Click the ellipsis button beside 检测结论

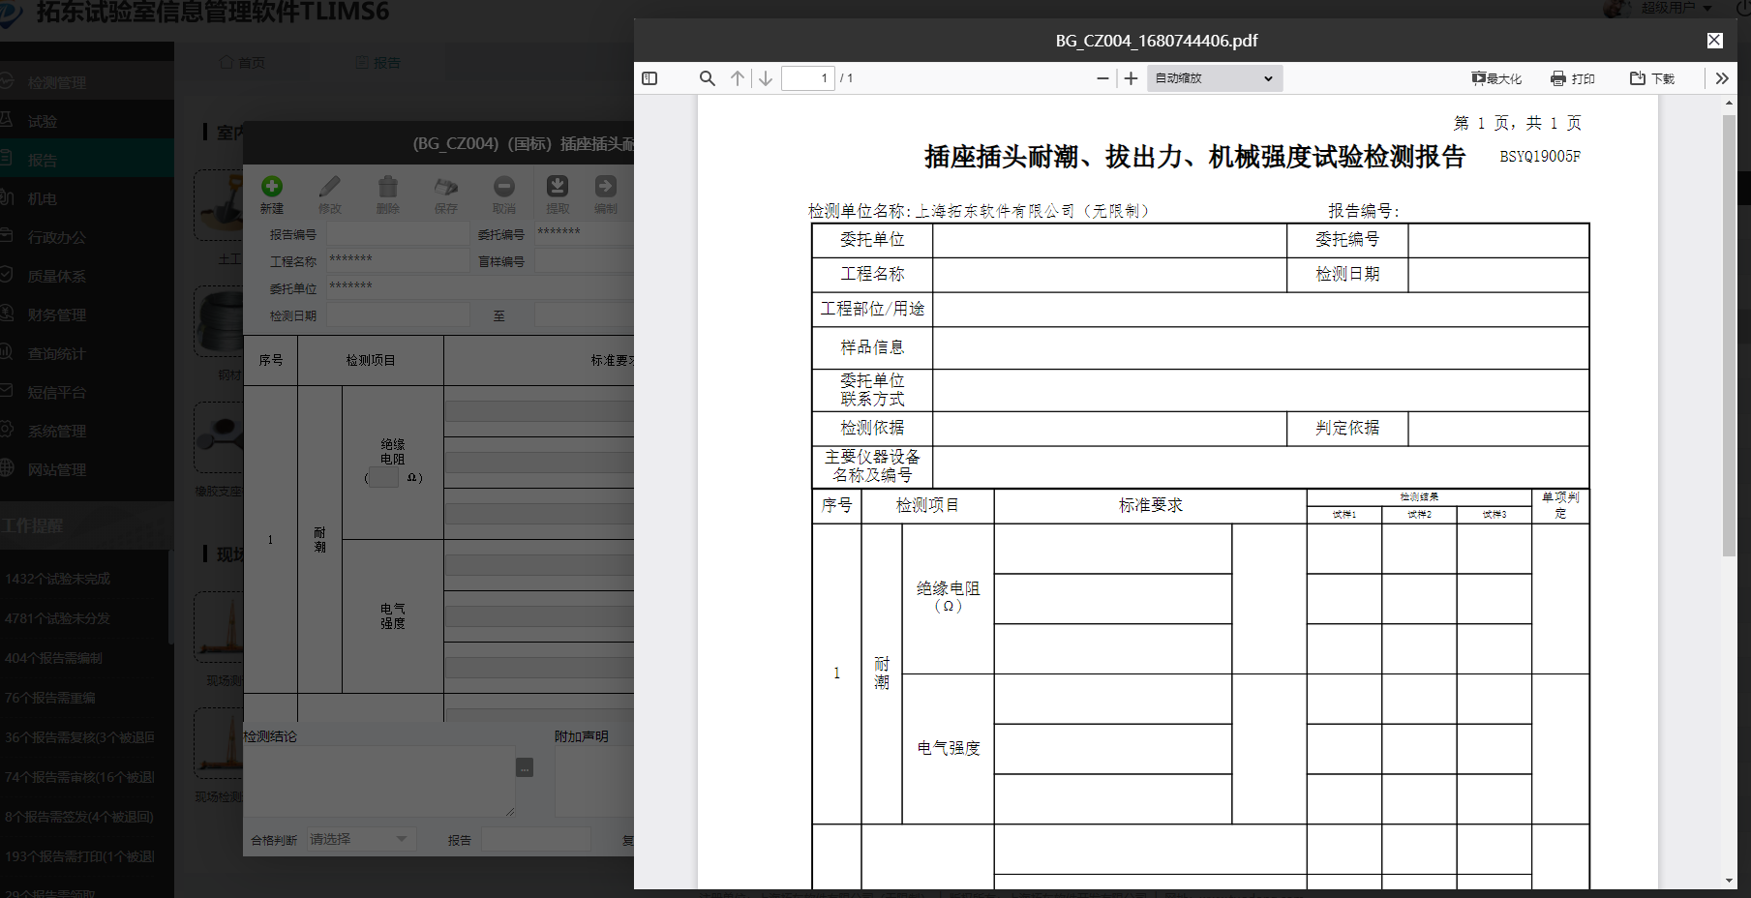coord(525,767)
